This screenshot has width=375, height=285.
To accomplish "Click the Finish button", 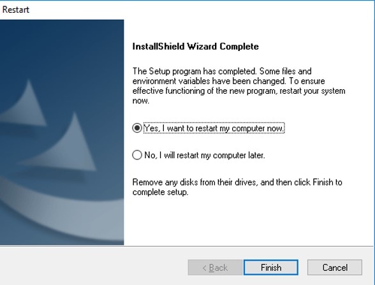I will point(271,267).
